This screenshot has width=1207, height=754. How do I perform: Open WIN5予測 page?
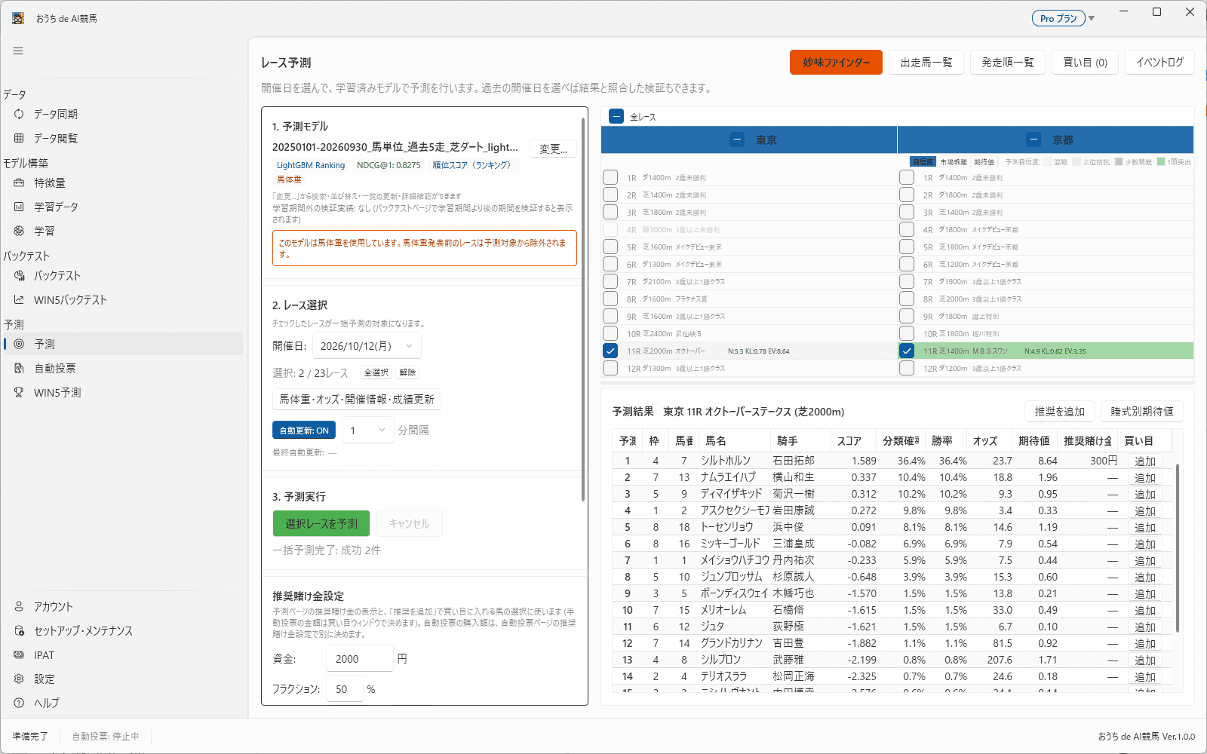pyautogui.click(x=122, y=393)
